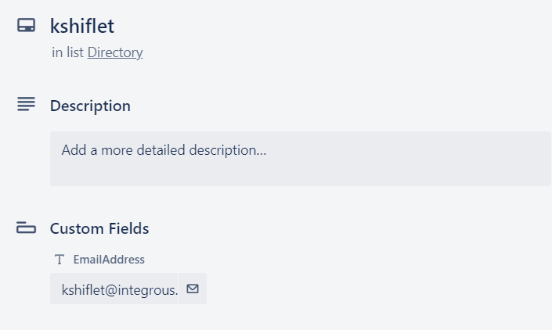This screenshot has height=330, width=552.
Task: Click the placeholder text 'Add a more detailed description…'
Action: [164, 150]
